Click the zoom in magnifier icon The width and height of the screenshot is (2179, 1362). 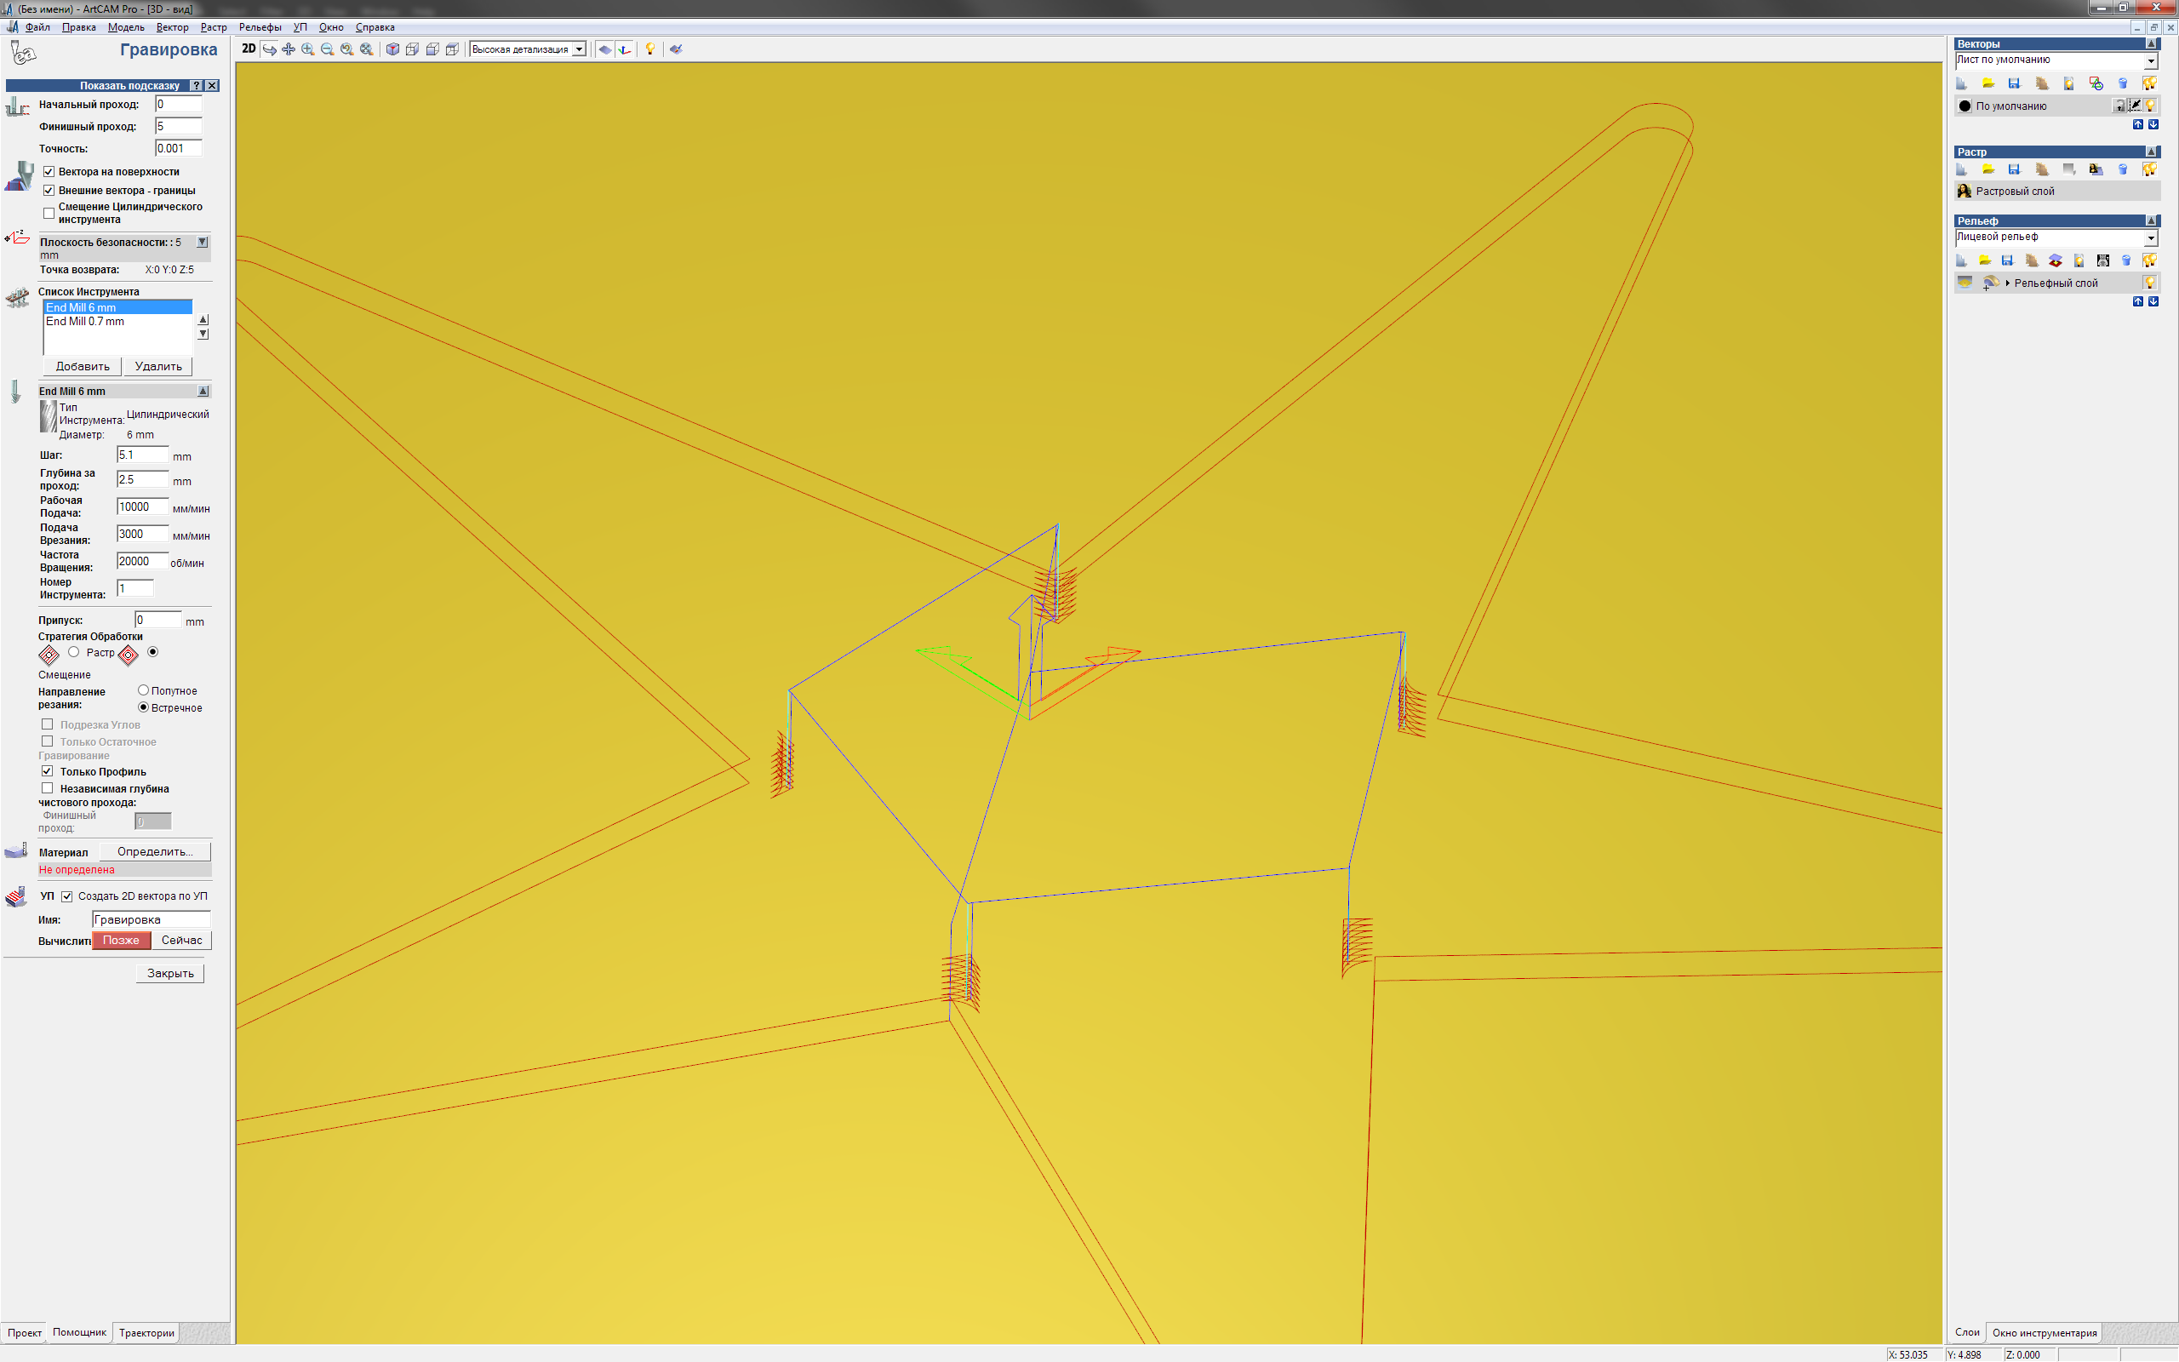coord(308,49)
